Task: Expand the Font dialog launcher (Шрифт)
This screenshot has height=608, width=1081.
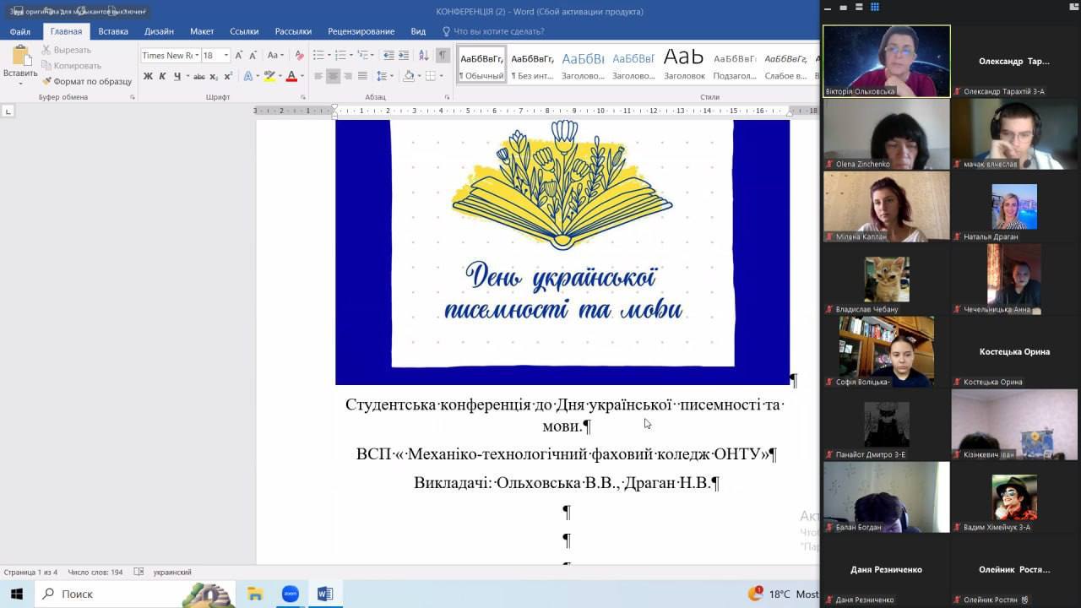Action: [x=303, y=97]
